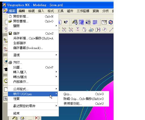Select 另存新檔 (Save As) item

tap(33, 38)
